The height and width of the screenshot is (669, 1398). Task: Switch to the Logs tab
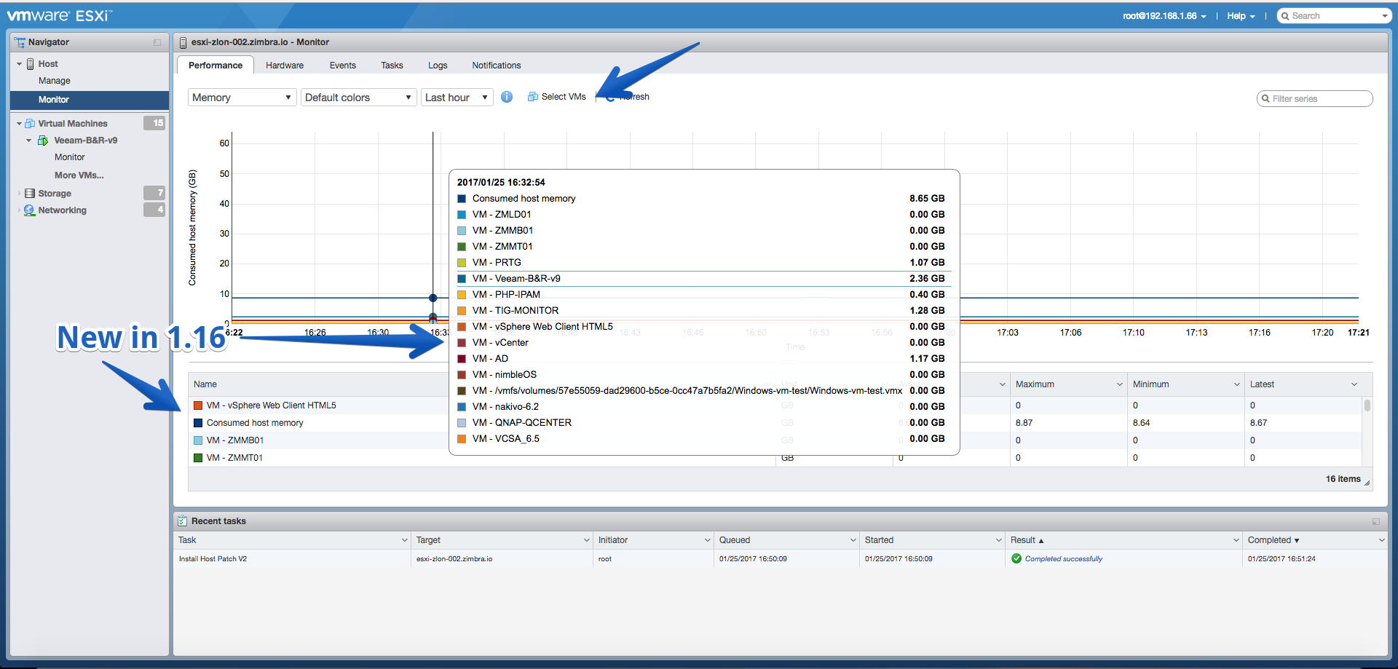[438, 66]
